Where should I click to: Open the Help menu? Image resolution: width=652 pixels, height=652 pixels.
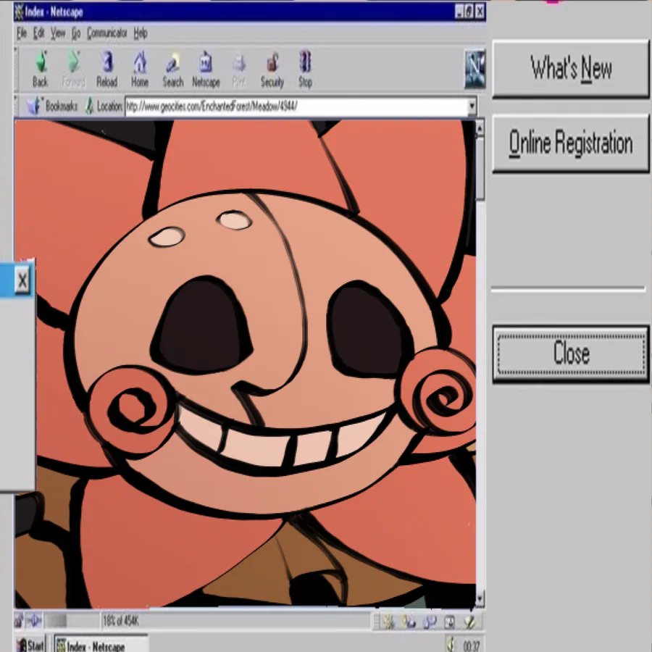141,33
